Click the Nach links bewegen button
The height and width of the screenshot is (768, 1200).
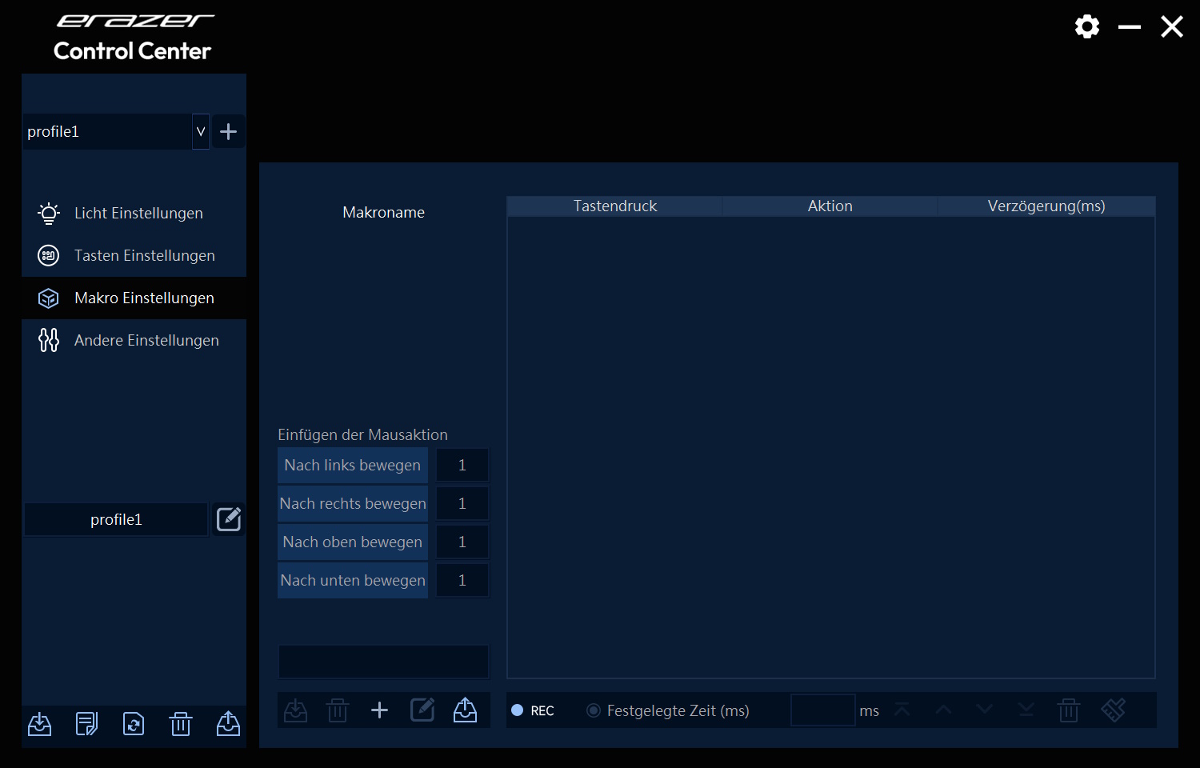353,466
